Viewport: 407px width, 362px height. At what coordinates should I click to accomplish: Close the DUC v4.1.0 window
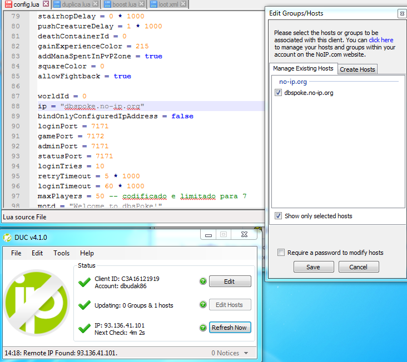pos(244,235)
